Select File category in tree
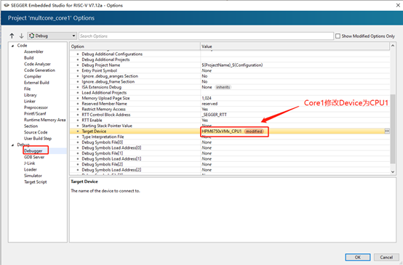 click(27, 89)
